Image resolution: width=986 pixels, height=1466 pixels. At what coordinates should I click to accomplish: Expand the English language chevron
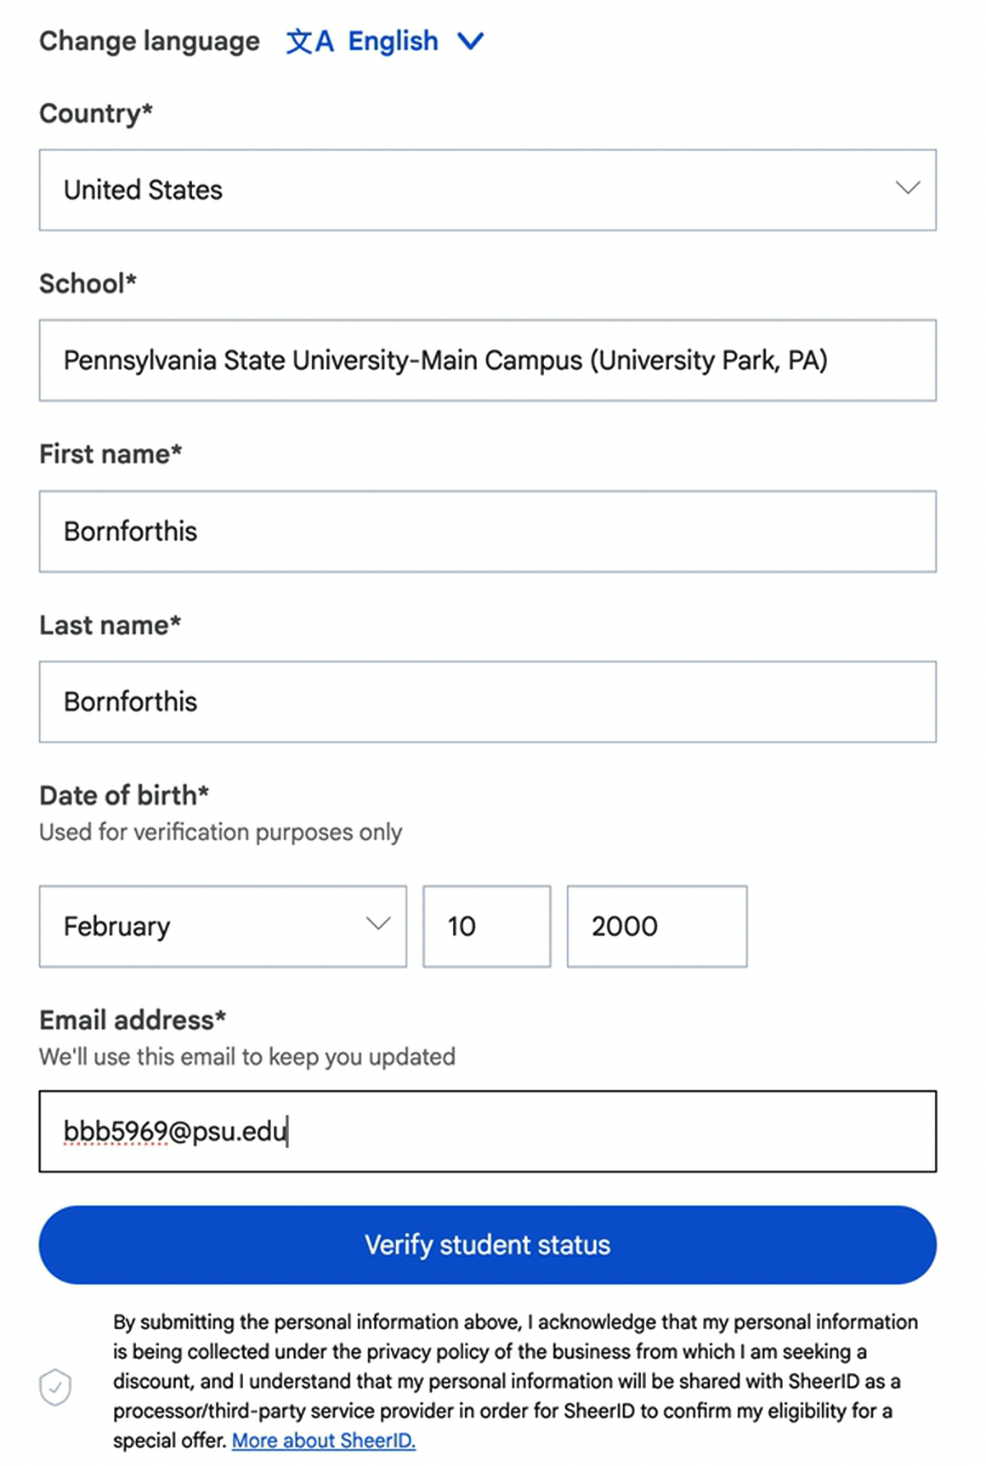(470, 41)
